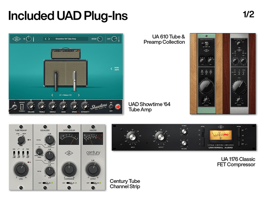Image resolution: width=263 pixels, height=207 pixels.
Task: Toggle the ON/OFF power switch on Showtime amp
Action: 111,107
